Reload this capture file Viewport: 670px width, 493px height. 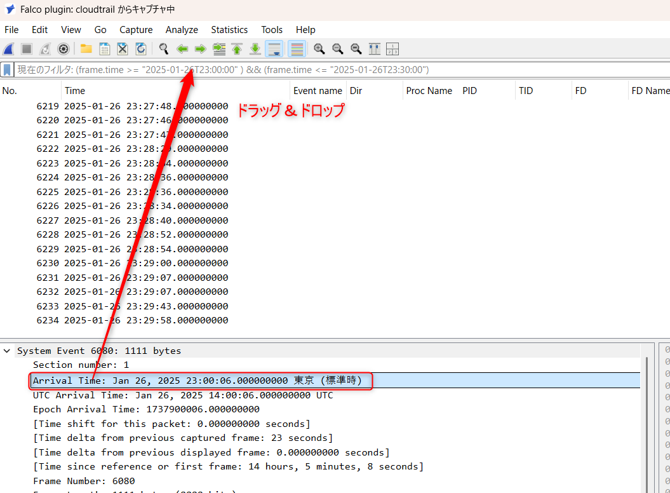coord(140,49)
